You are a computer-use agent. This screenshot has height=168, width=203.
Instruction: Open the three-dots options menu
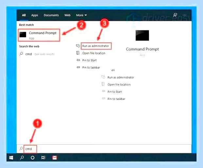coord(184,15)
